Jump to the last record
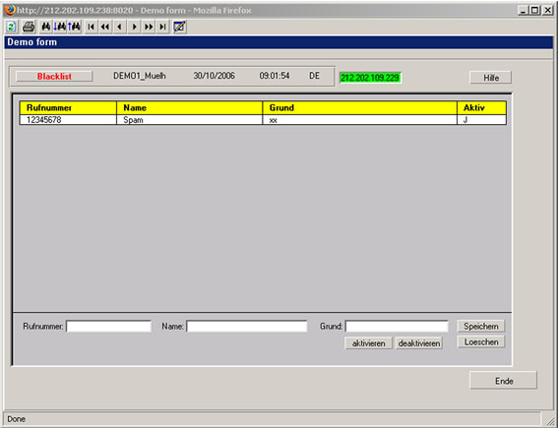 (x=162, y=27)
